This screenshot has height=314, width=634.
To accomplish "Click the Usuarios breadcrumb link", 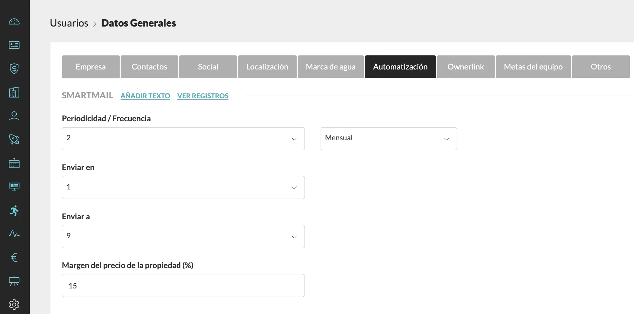I will [69, 23].
